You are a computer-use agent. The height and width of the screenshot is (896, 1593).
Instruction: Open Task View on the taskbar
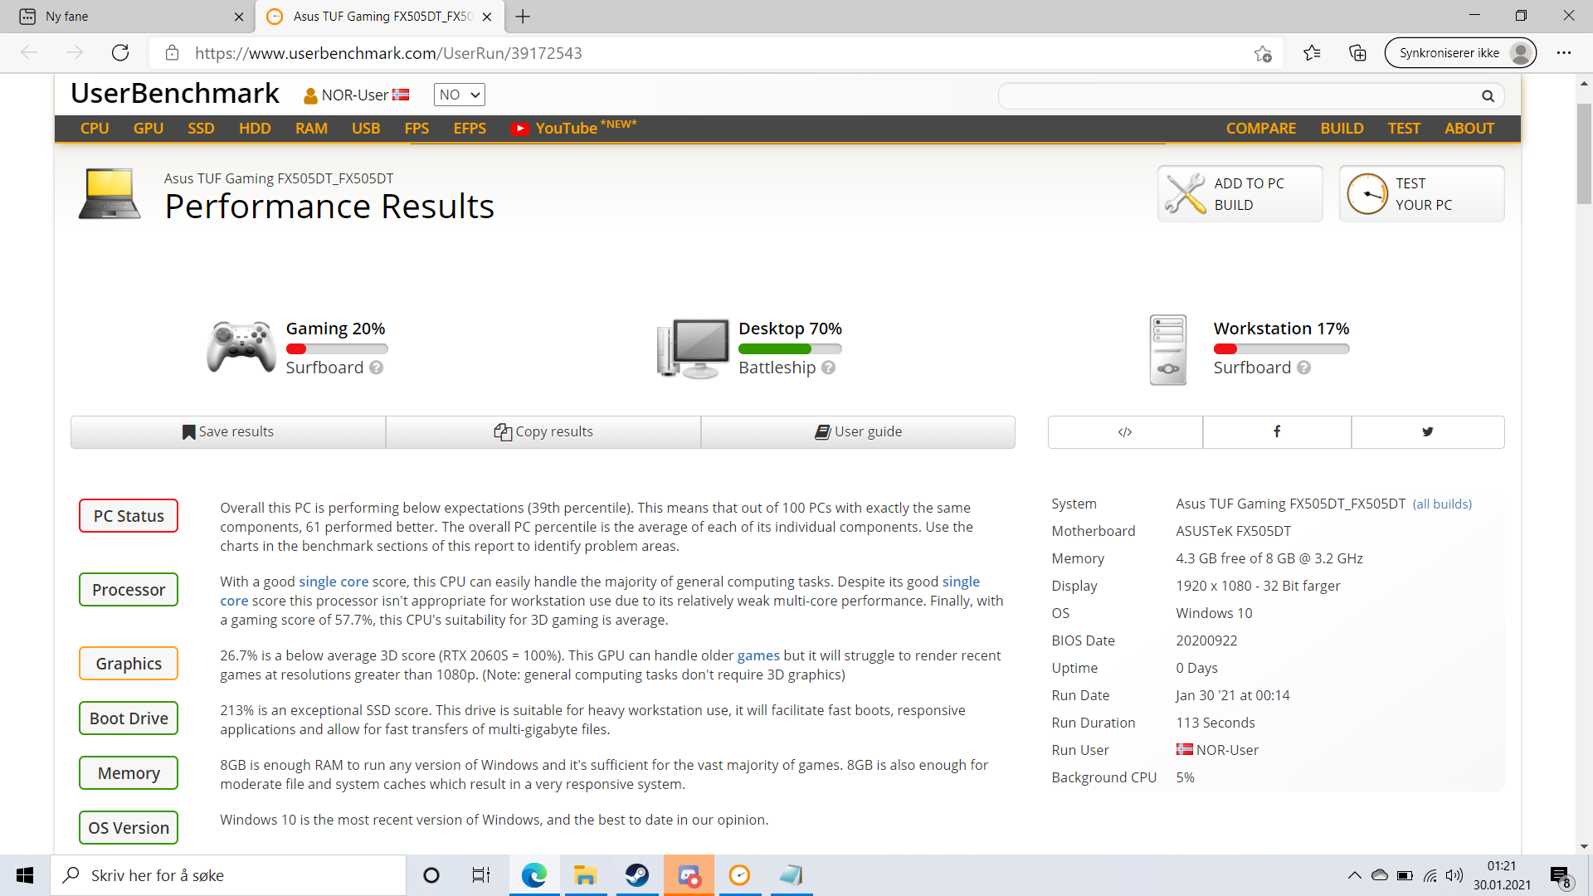point(481,875)
